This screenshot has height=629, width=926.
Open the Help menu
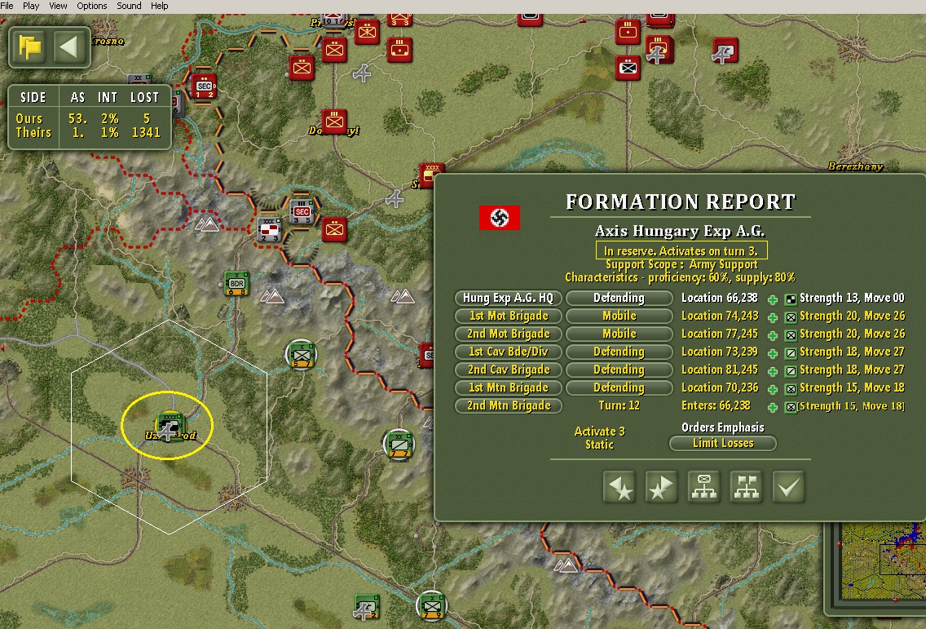pyautogui.click(x=160, y=6)
